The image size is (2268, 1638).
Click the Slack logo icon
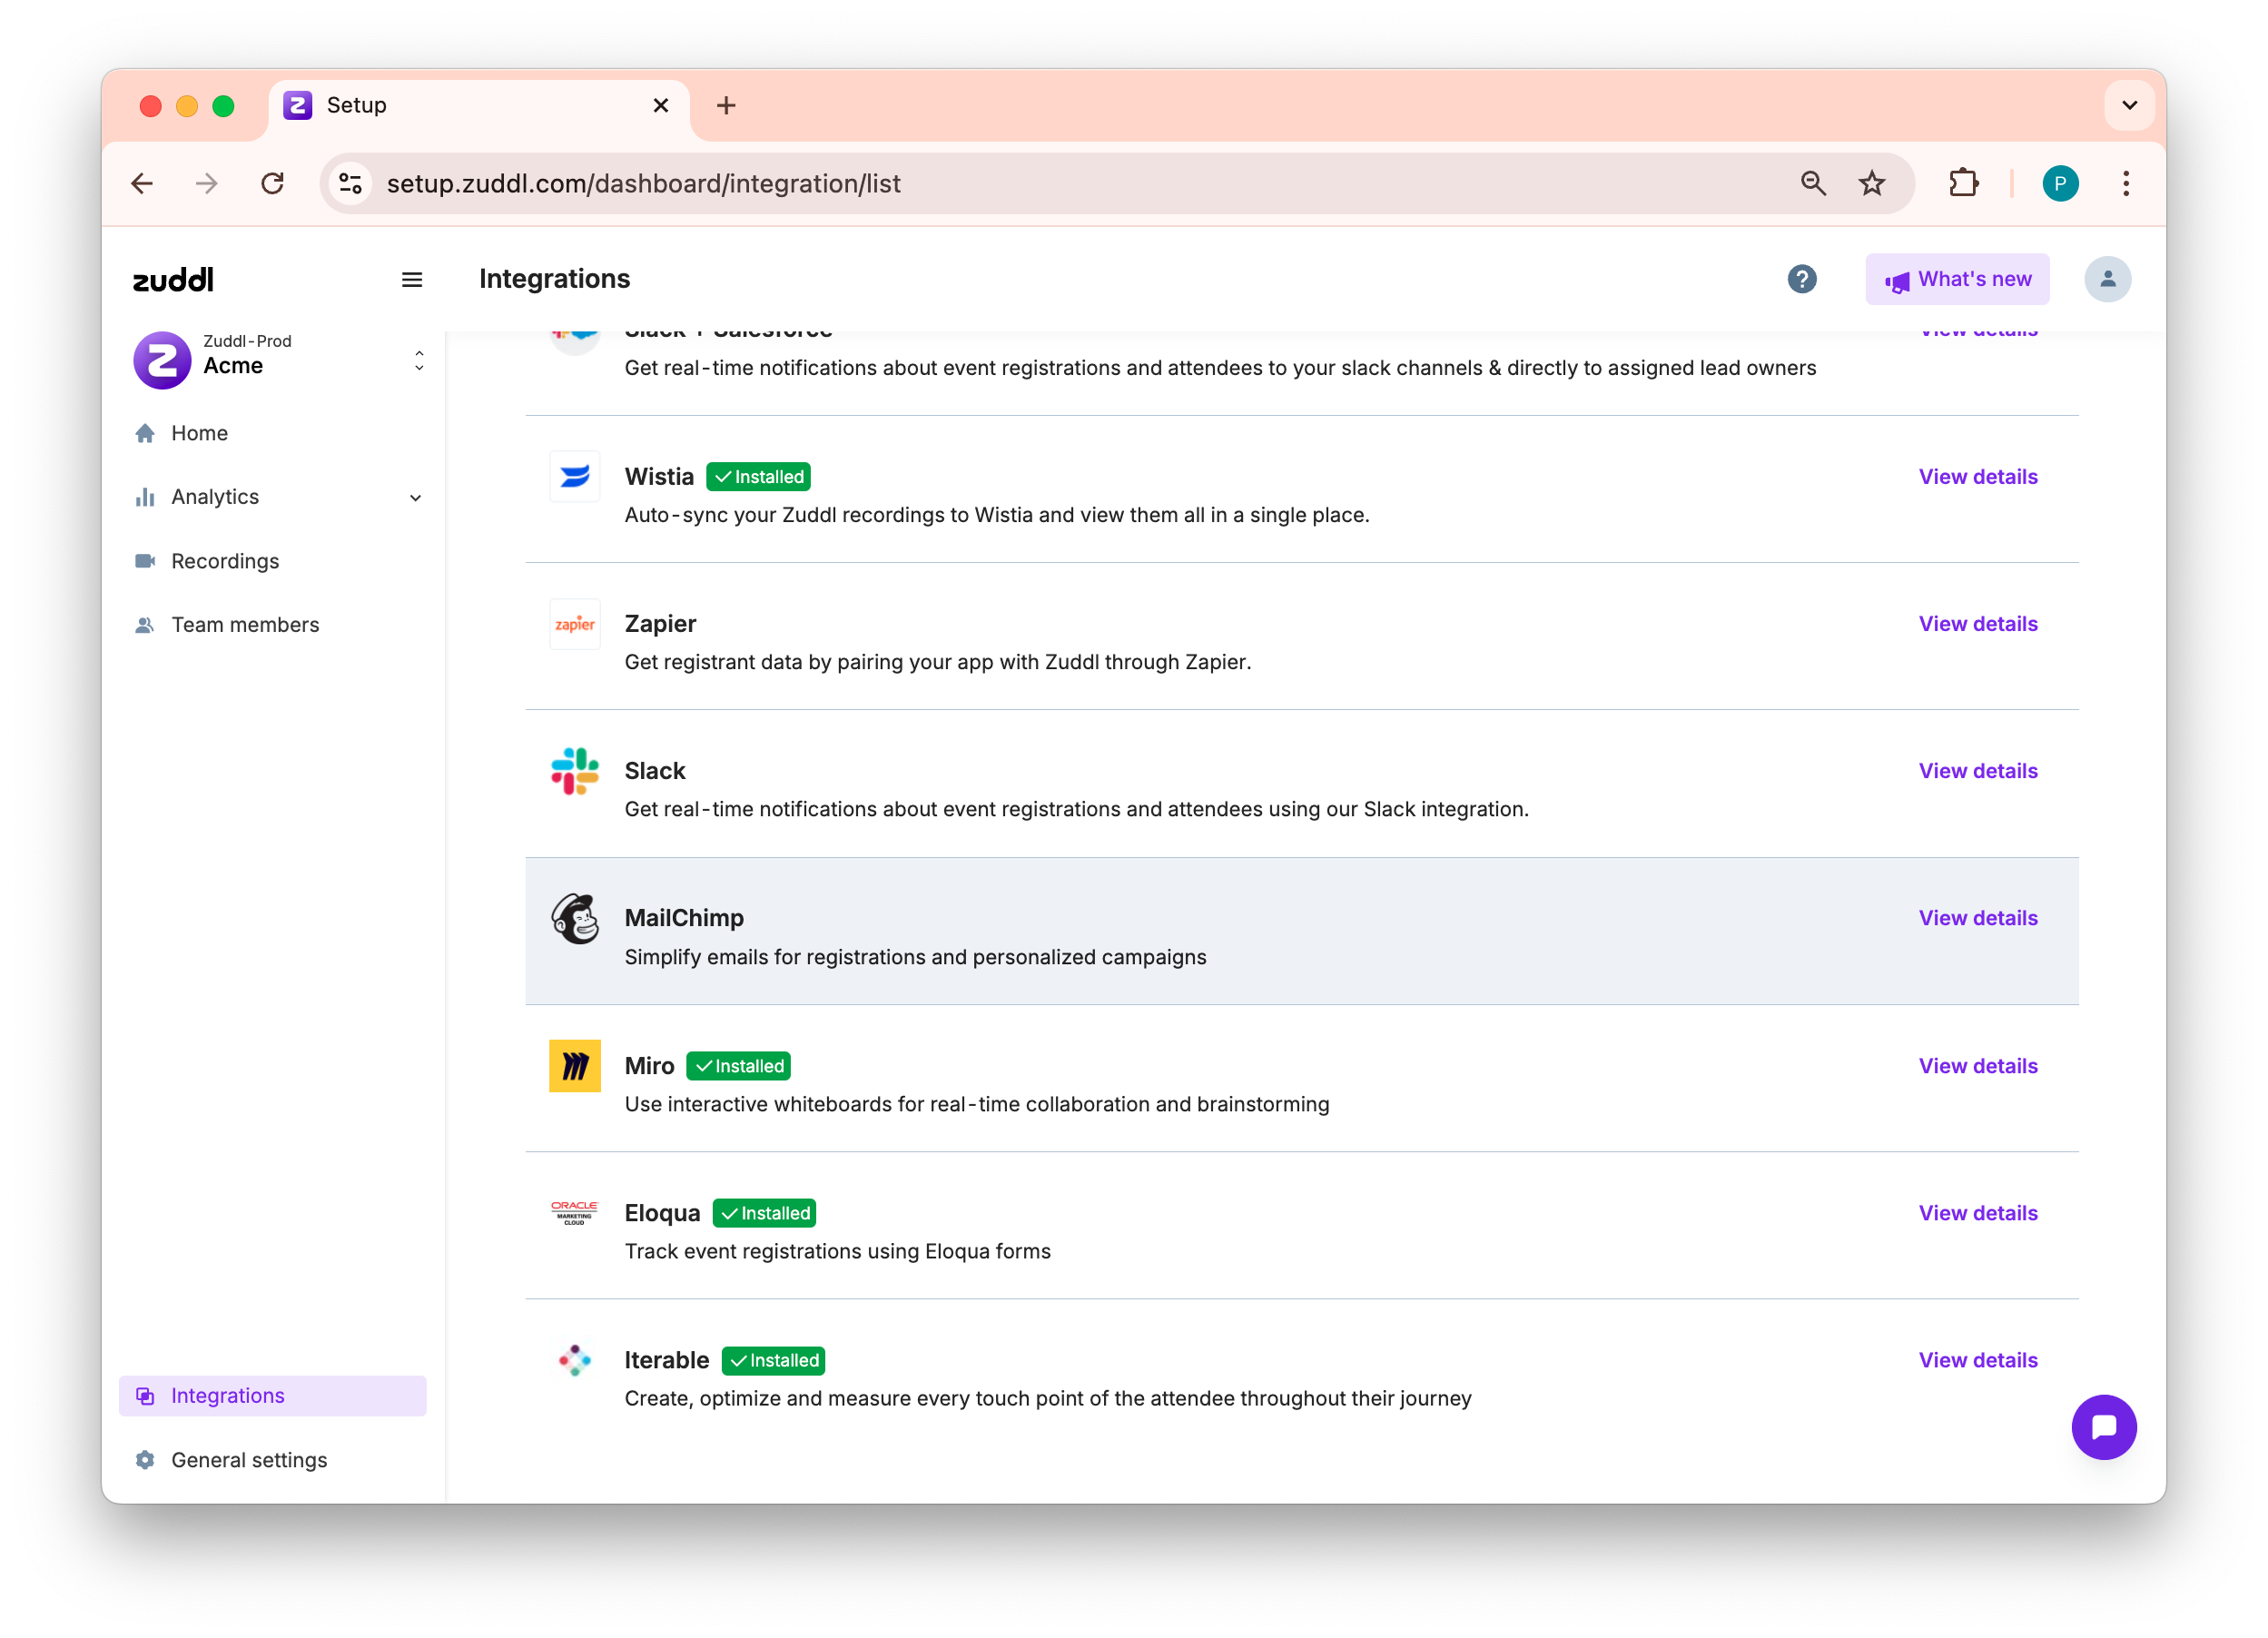[575, 771]
